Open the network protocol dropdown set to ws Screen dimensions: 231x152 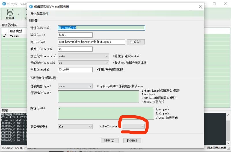pos(83,63)
